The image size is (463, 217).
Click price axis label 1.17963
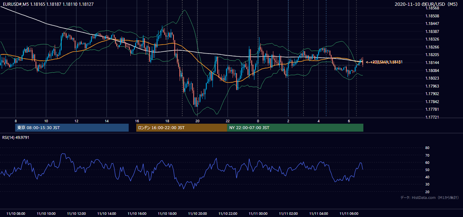click(432, 86)
